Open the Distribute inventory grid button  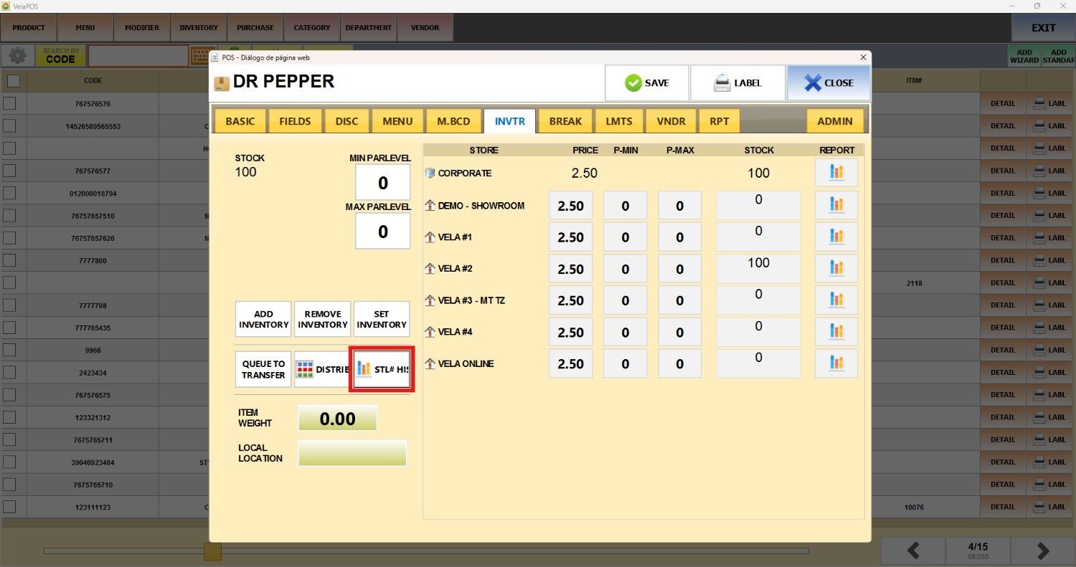pos(321,369)
